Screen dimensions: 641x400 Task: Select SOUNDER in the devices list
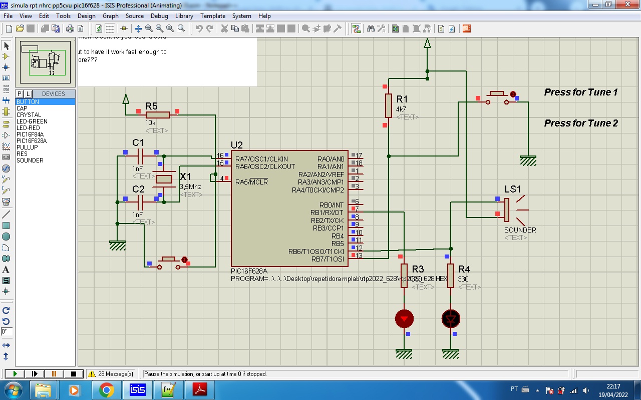(45, 160)
